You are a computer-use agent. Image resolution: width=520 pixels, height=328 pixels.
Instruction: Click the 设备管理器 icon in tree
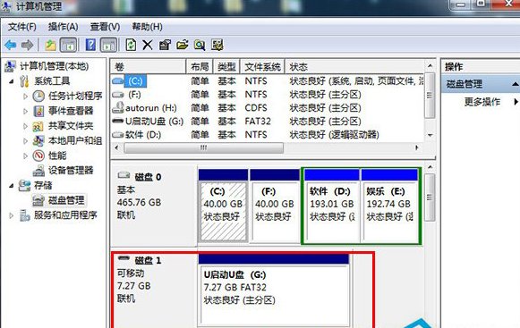click(38, 171)
